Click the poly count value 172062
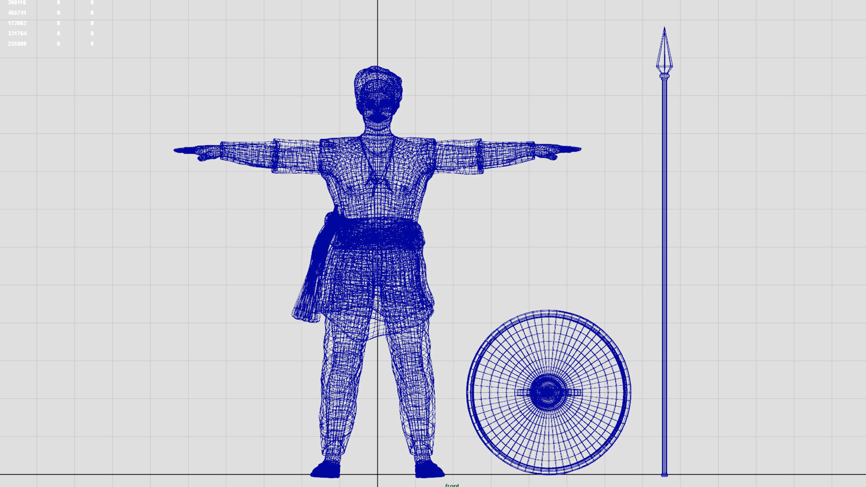The width and height of the screenshot is (866, 487). [x=17, y=23]
